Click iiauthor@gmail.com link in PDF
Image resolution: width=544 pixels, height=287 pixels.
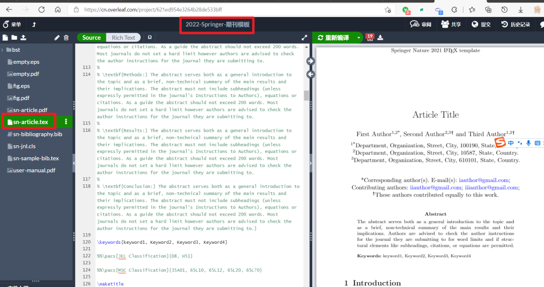tap(435, 187)
